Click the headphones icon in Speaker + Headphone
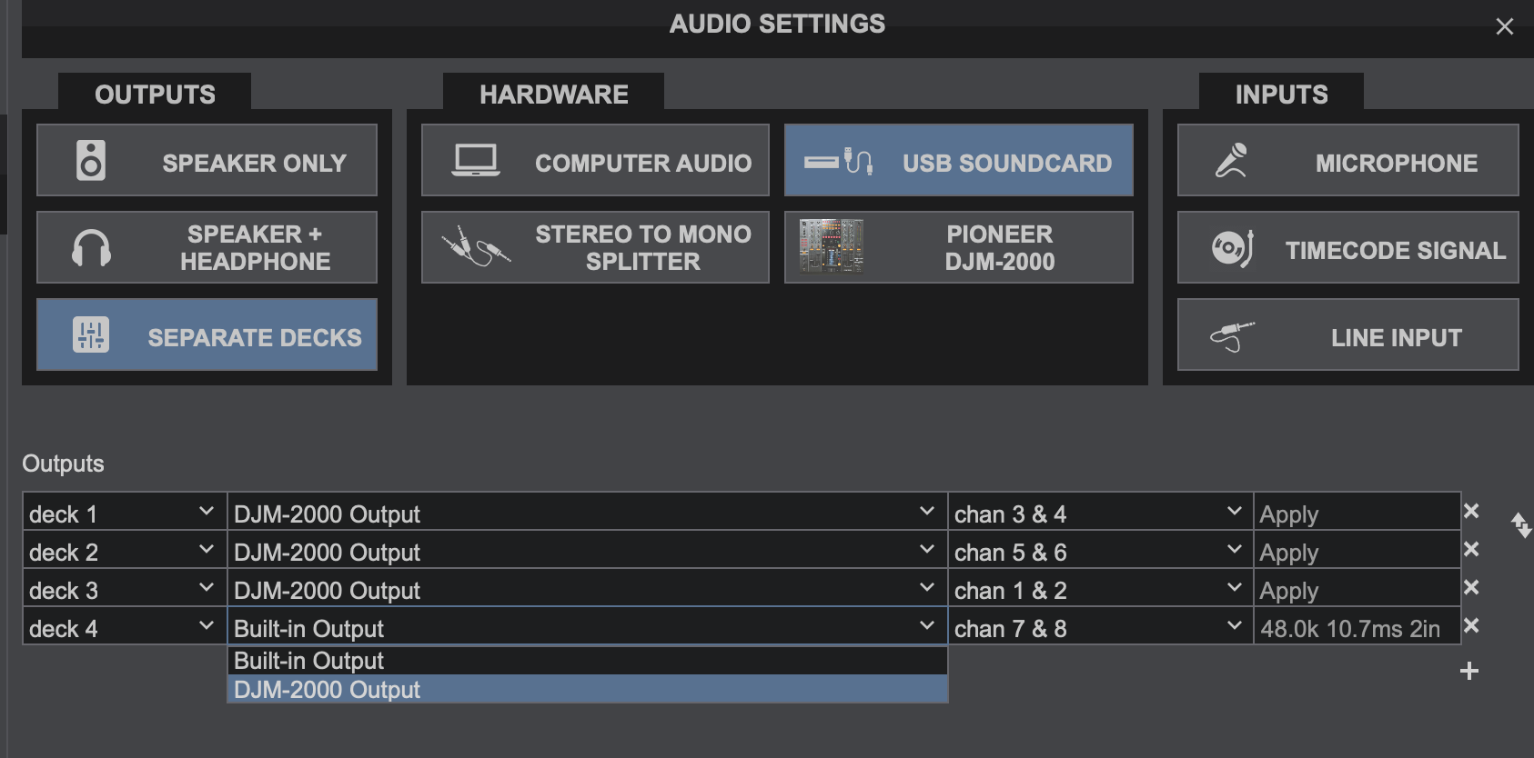 click(x=91, y=247)
